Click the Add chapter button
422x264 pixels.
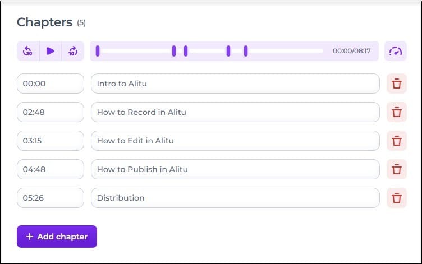[57, 237]
